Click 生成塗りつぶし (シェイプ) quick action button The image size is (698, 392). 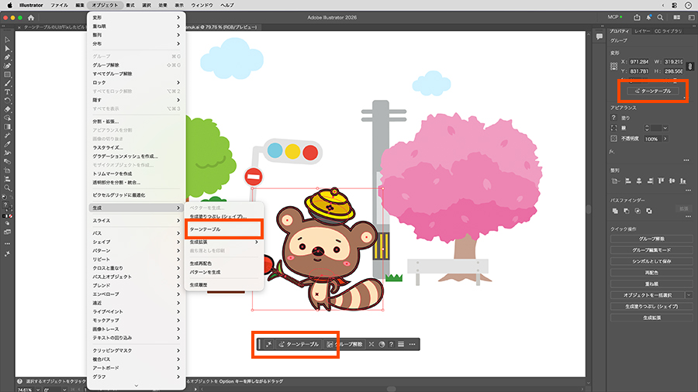tap(651, 307)
